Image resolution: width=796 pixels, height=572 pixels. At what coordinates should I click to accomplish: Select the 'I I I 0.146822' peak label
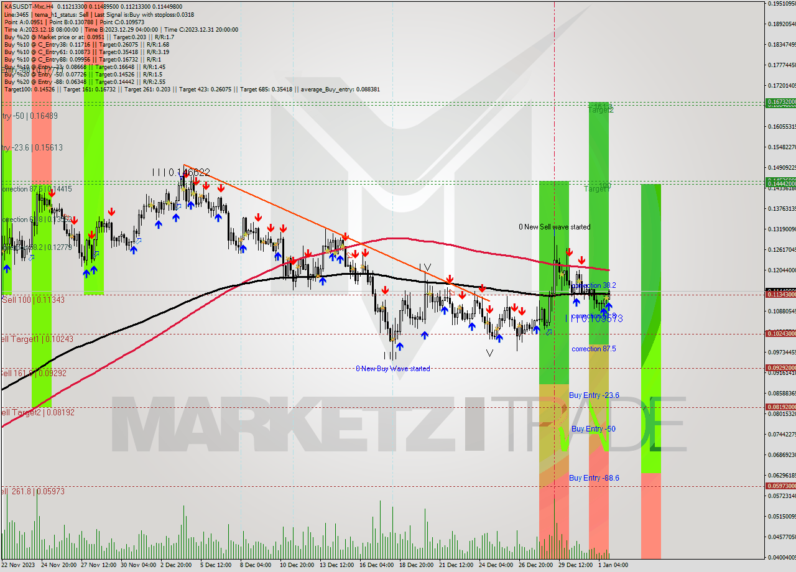(x=182, y=172)
